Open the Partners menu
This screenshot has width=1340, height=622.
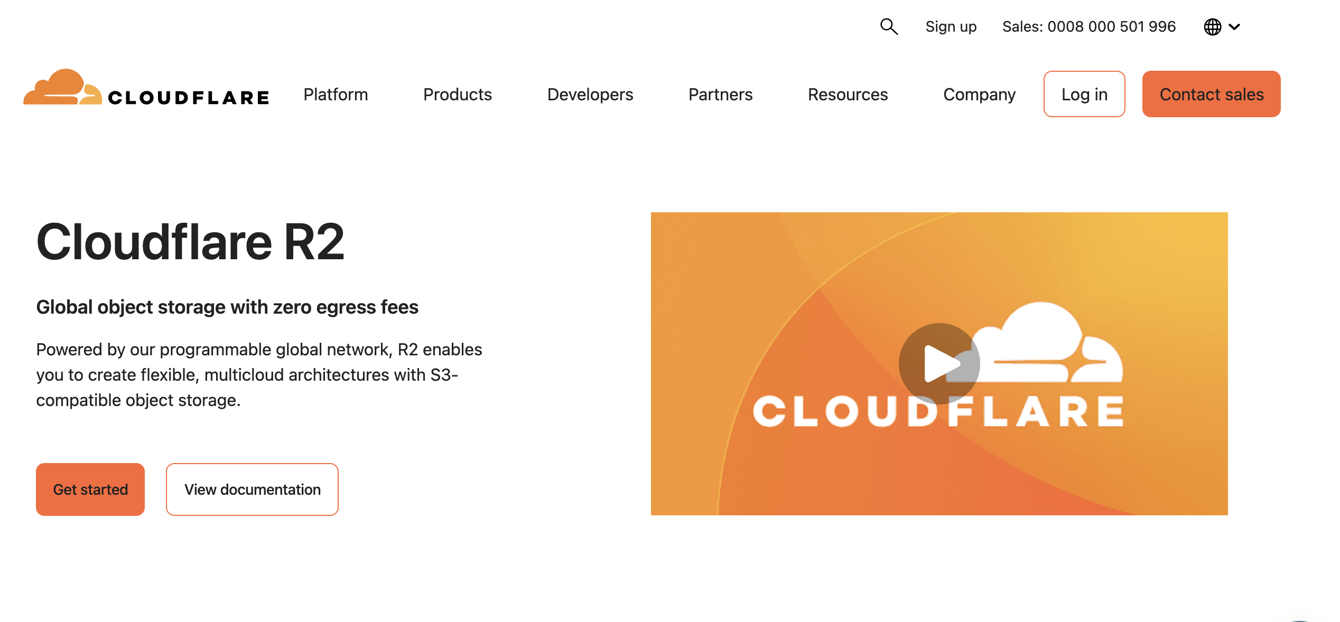pyautogui.click(x=720, y=95)
